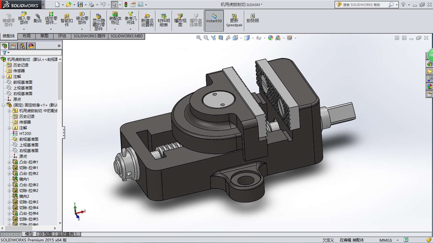The height and width of the screenshot is (243, 433).
Task: Open the DisplayManager tab in feature panel
Action: tap(31, 46)
